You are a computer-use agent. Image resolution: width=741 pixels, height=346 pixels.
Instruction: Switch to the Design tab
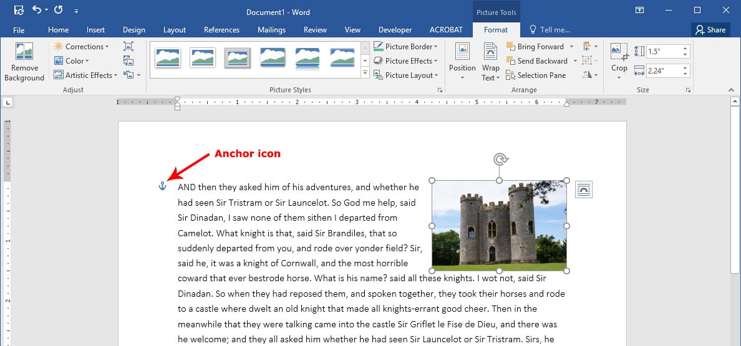133,30
